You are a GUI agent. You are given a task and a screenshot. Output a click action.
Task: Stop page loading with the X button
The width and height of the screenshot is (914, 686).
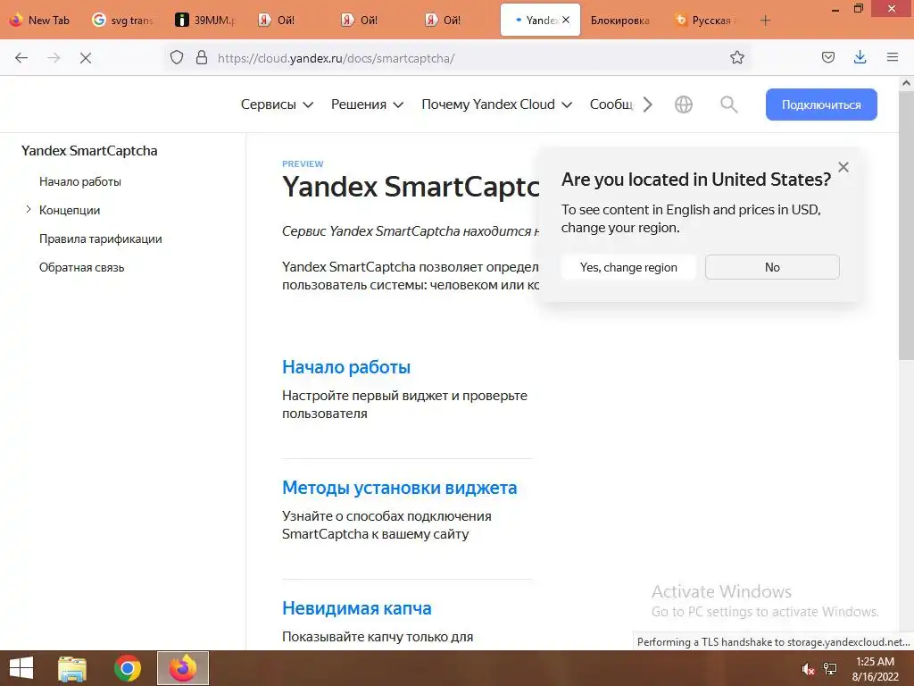tap(85, 58)
